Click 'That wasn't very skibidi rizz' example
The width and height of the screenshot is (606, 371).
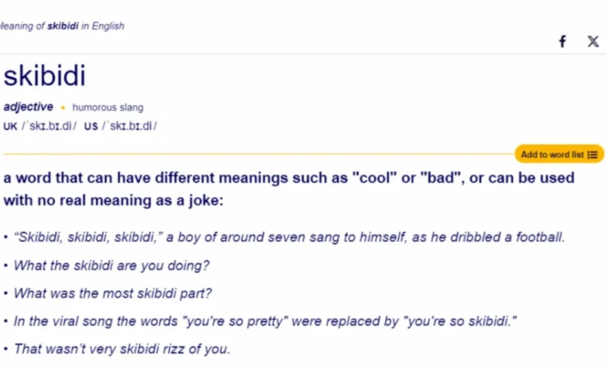pyautogui.click(x=122, y=349)
